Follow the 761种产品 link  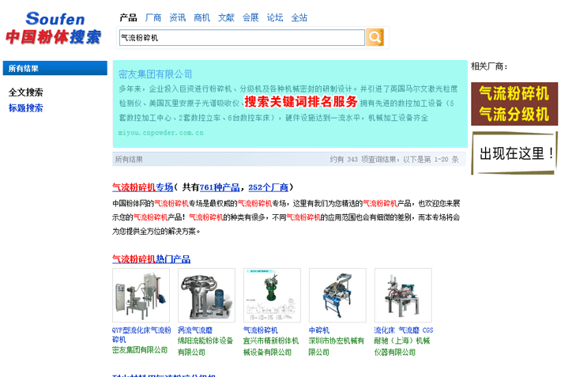pyautogui.click(x=220, y=187)
